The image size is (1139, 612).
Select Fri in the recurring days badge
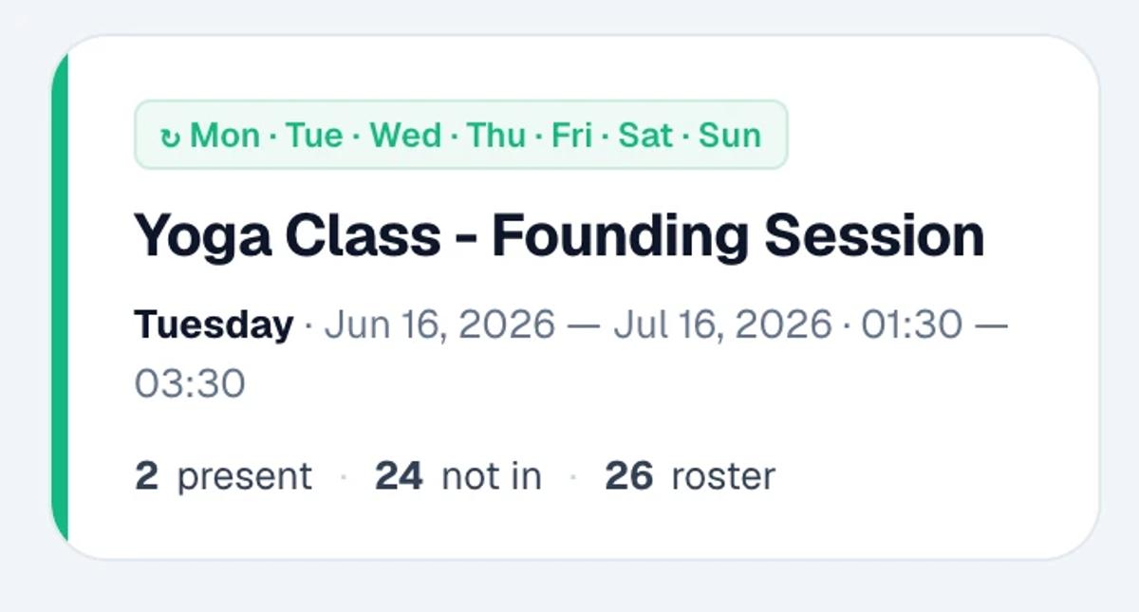pos(571,136)
